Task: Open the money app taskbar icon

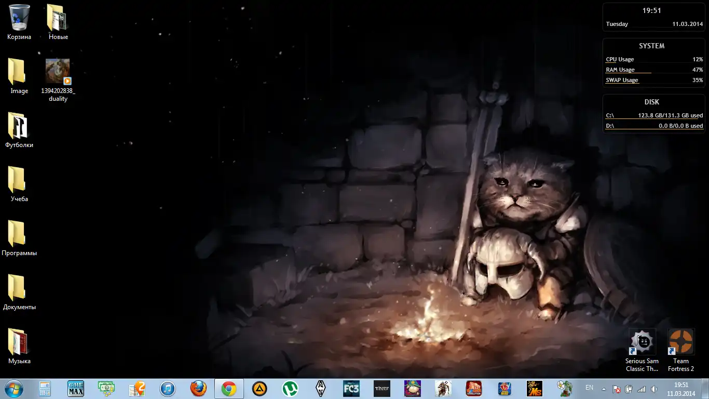Action: 106,389
